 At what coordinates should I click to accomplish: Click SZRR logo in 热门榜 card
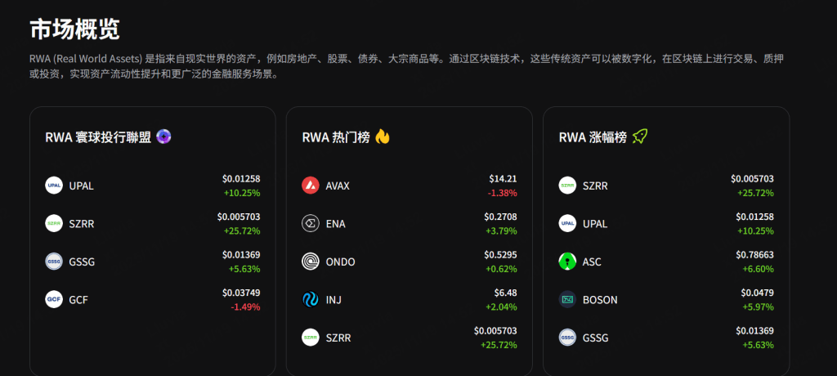click(311, 337)
